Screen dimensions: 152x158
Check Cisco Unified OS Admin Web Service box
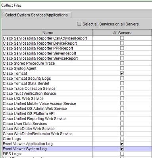pyautogui.click(x=122, y=109)
